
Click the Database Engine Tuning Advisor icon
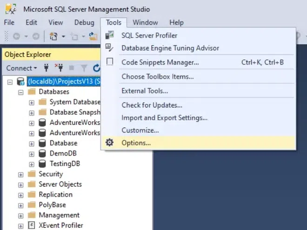[110, 48]
